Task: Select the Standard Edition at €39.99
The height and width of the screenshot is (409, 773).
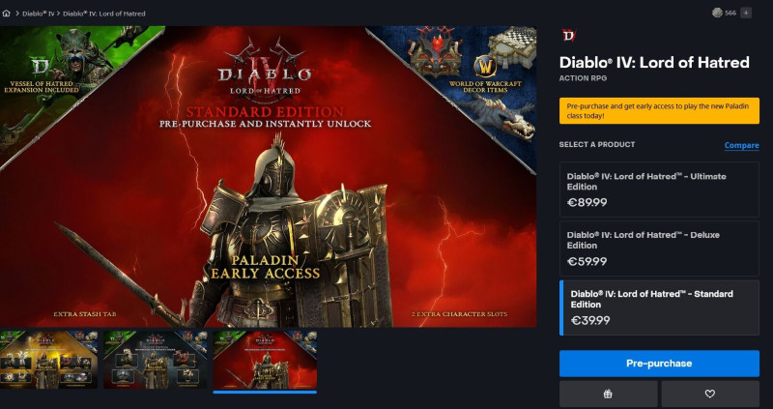Action: click(659, 307)
